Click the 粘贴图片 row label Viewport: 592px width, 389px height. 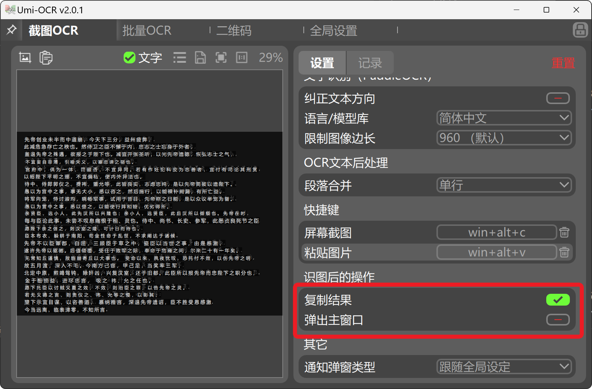point(328,253)
